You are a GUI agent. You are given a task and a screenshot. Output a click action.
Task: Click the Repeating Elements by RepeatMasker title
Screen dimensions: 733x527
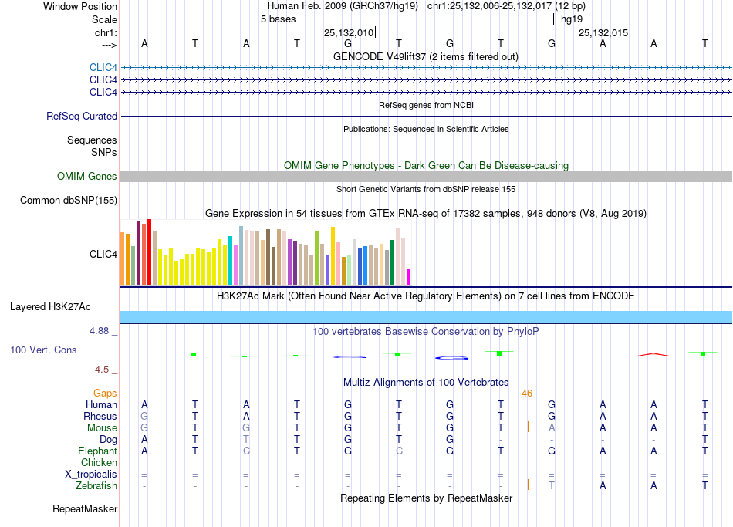[426, 498]
